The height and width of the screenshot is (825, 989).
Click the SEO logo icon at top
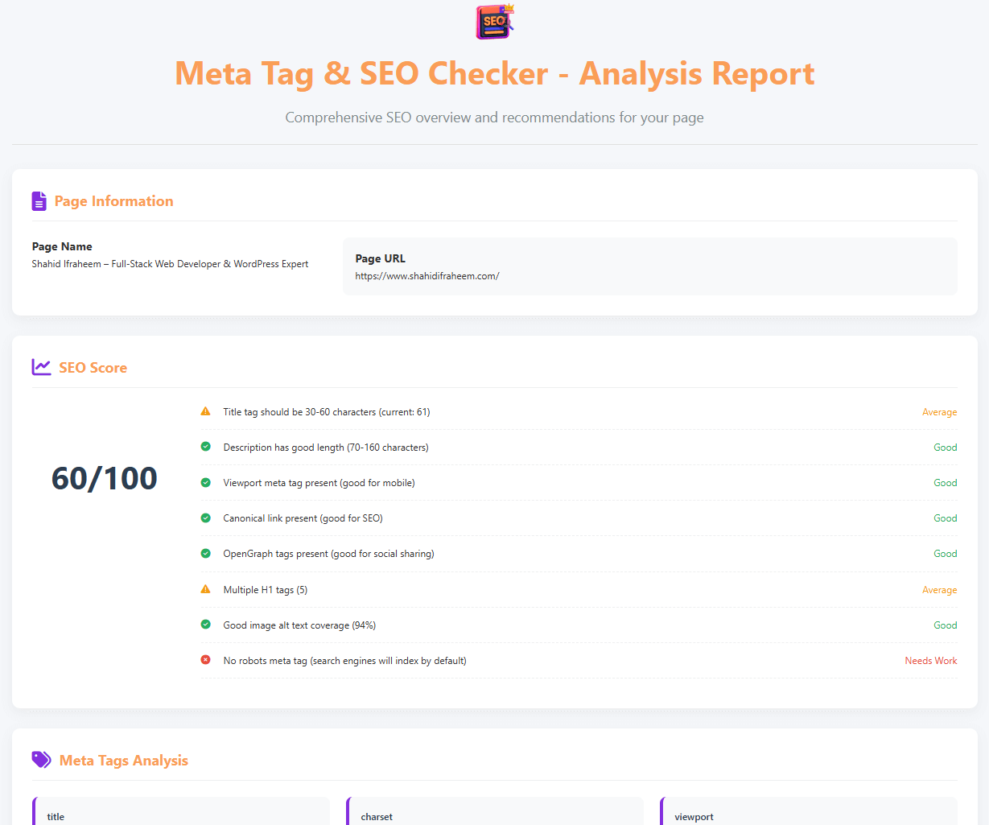point(494,22)
